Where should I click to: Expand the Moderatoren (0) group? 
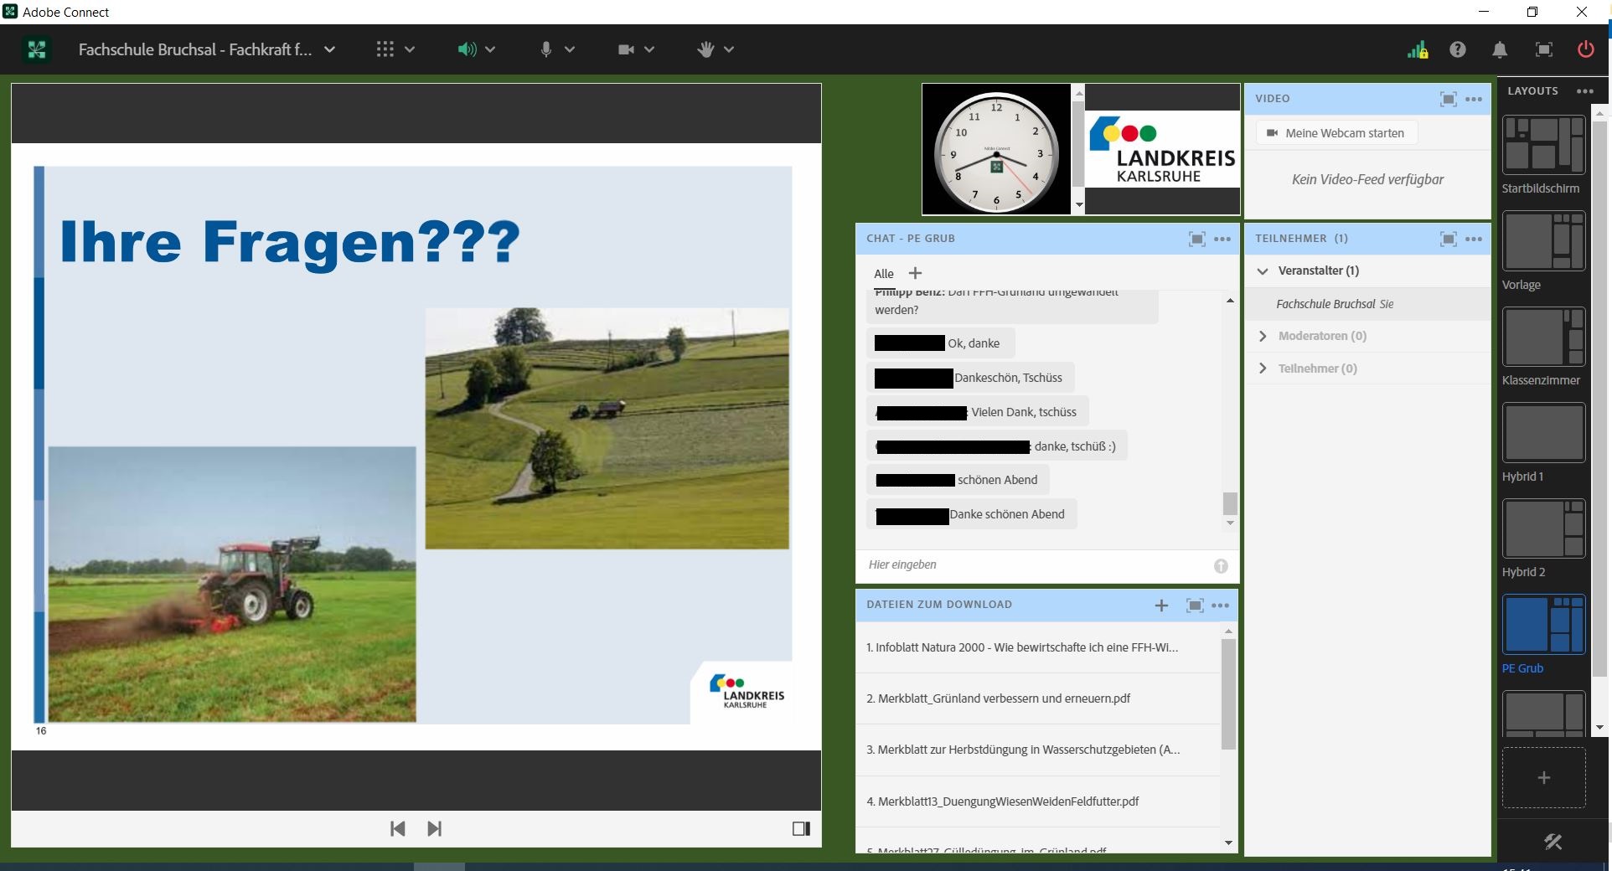[x=1263, y=336]
